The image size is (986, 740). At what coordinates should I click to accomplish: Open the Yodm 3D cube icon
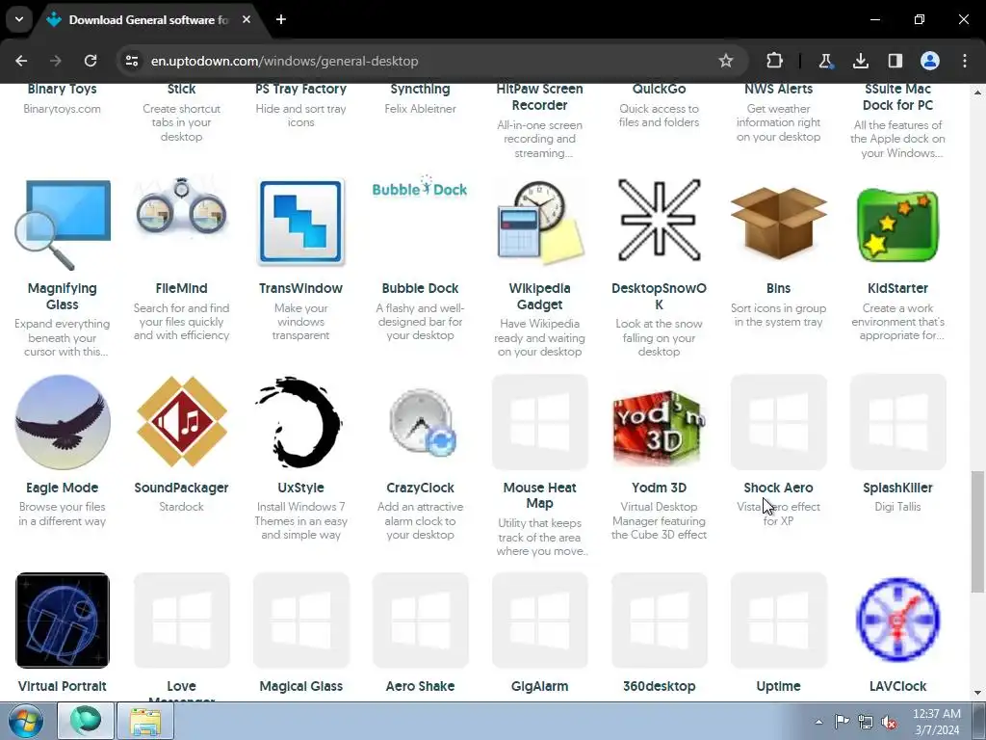(x=659, y=428)
